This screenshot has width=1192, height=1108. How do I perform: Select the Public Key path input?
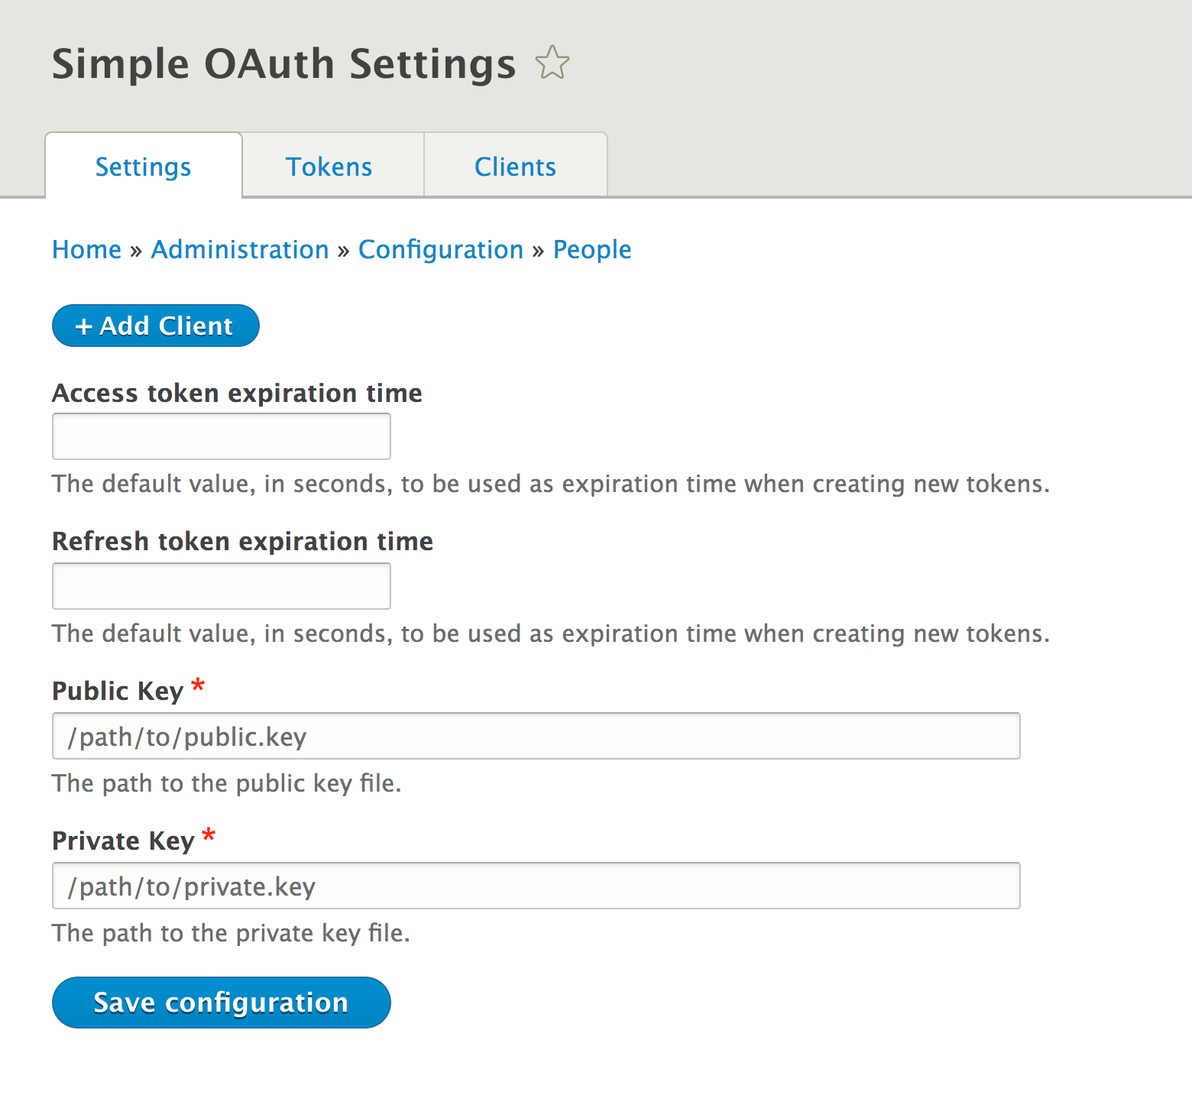tap(536, 736)
